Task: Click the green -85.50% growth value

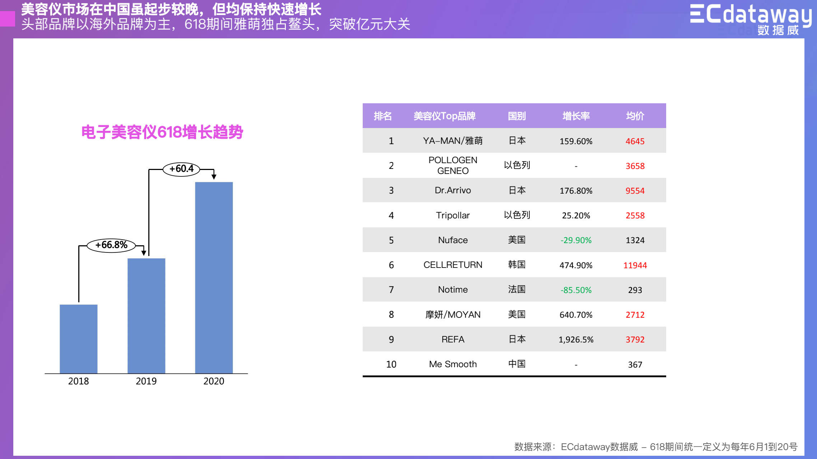Action: (x=576, y=290)
